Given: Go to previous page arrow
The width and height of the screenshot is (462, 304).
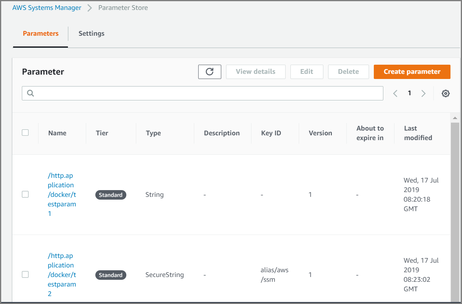Looking at the screenshot, I should (395, 94).
